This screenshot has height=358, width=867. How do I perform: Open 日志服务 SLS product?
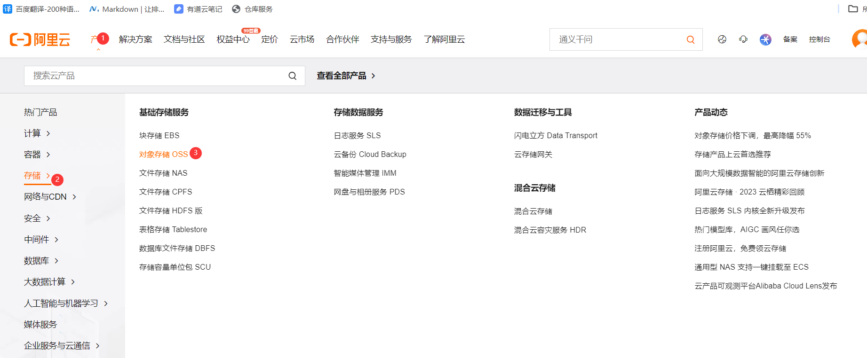click(x=358, y=135)
